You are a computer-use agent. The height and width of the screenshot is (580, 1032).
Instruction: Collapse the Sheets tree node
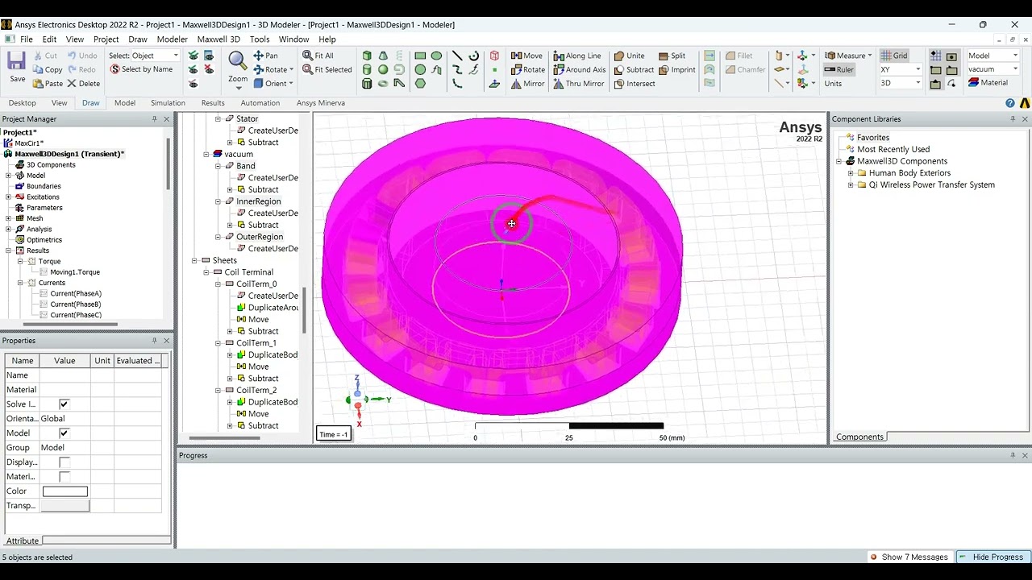pyautogui.click(x=194, y=260)
